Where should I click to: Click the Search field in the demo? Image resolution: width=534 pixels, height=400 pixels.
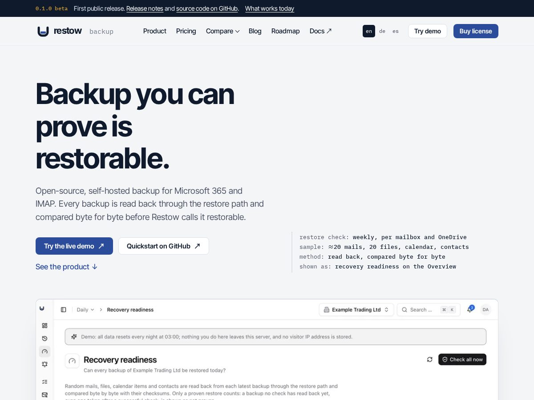(429, 310)
